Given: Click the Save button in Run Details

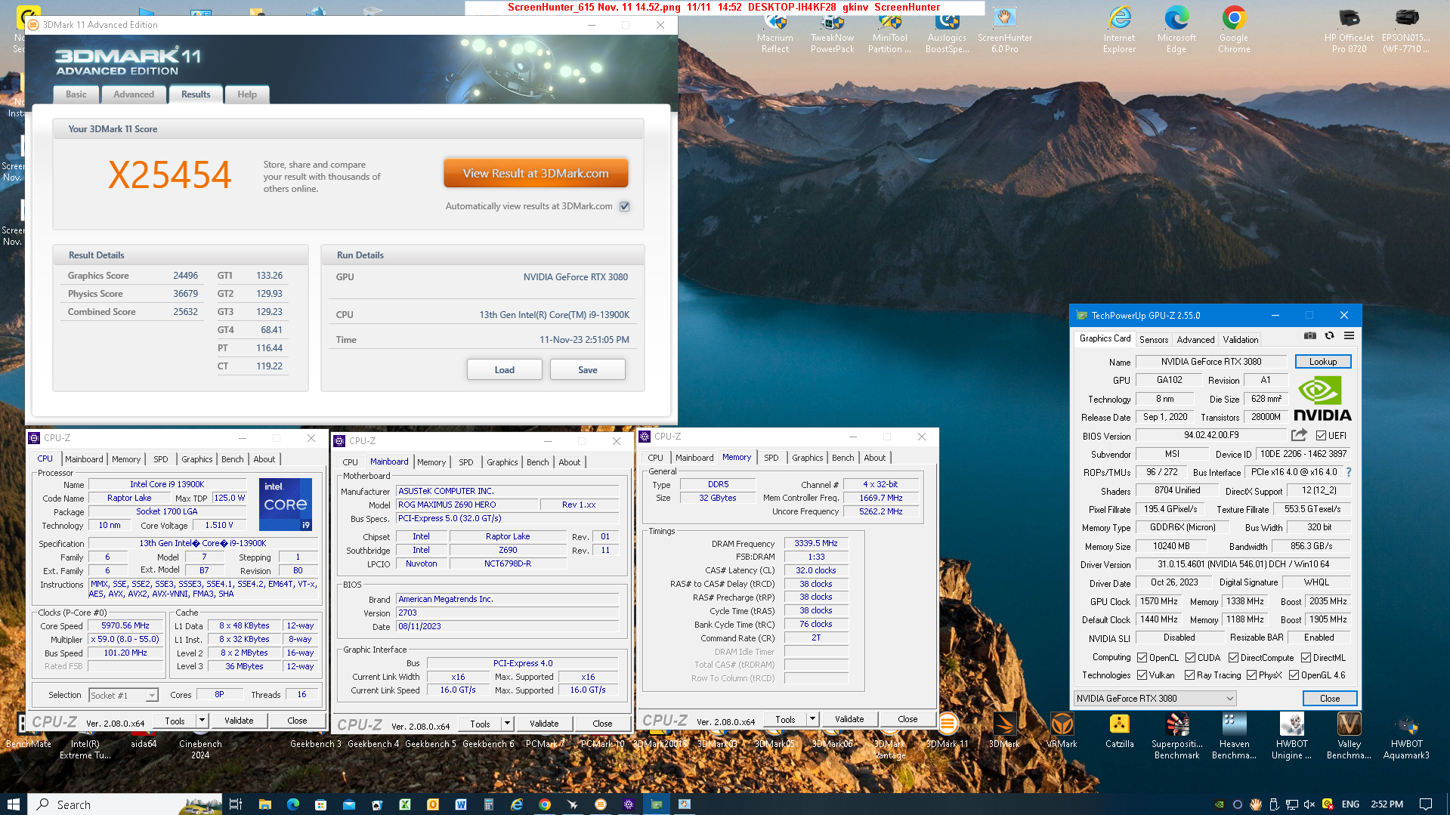Looking at the screenshot, I should pos(587,369).
